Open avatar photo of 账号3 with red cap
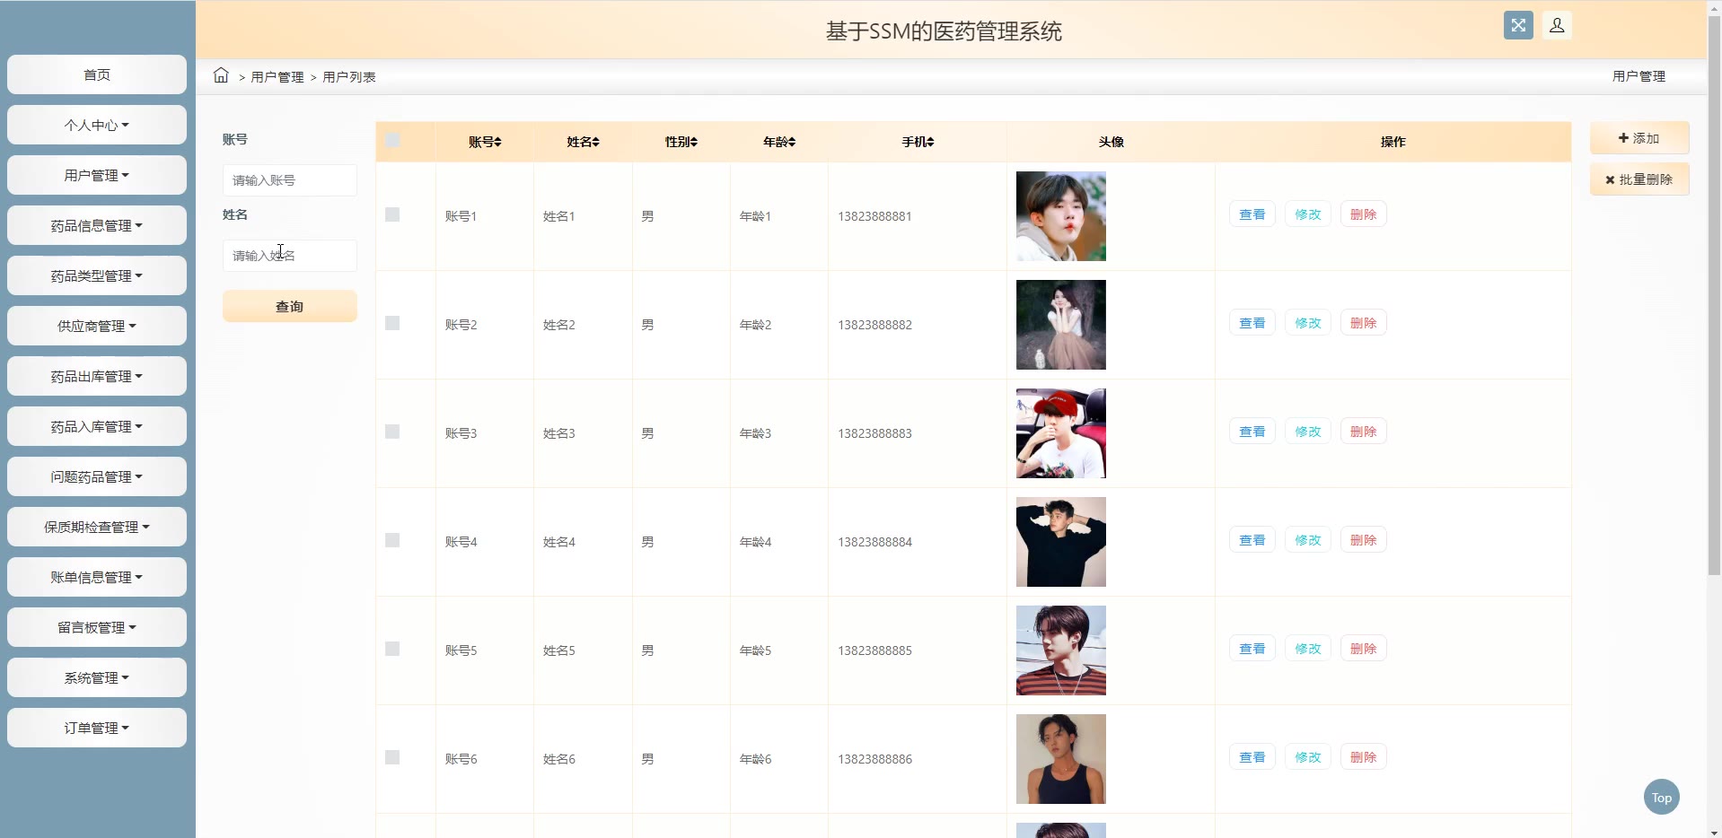Image resolution: width=1722 pixels, height=838 pixels. [1061, 433]
